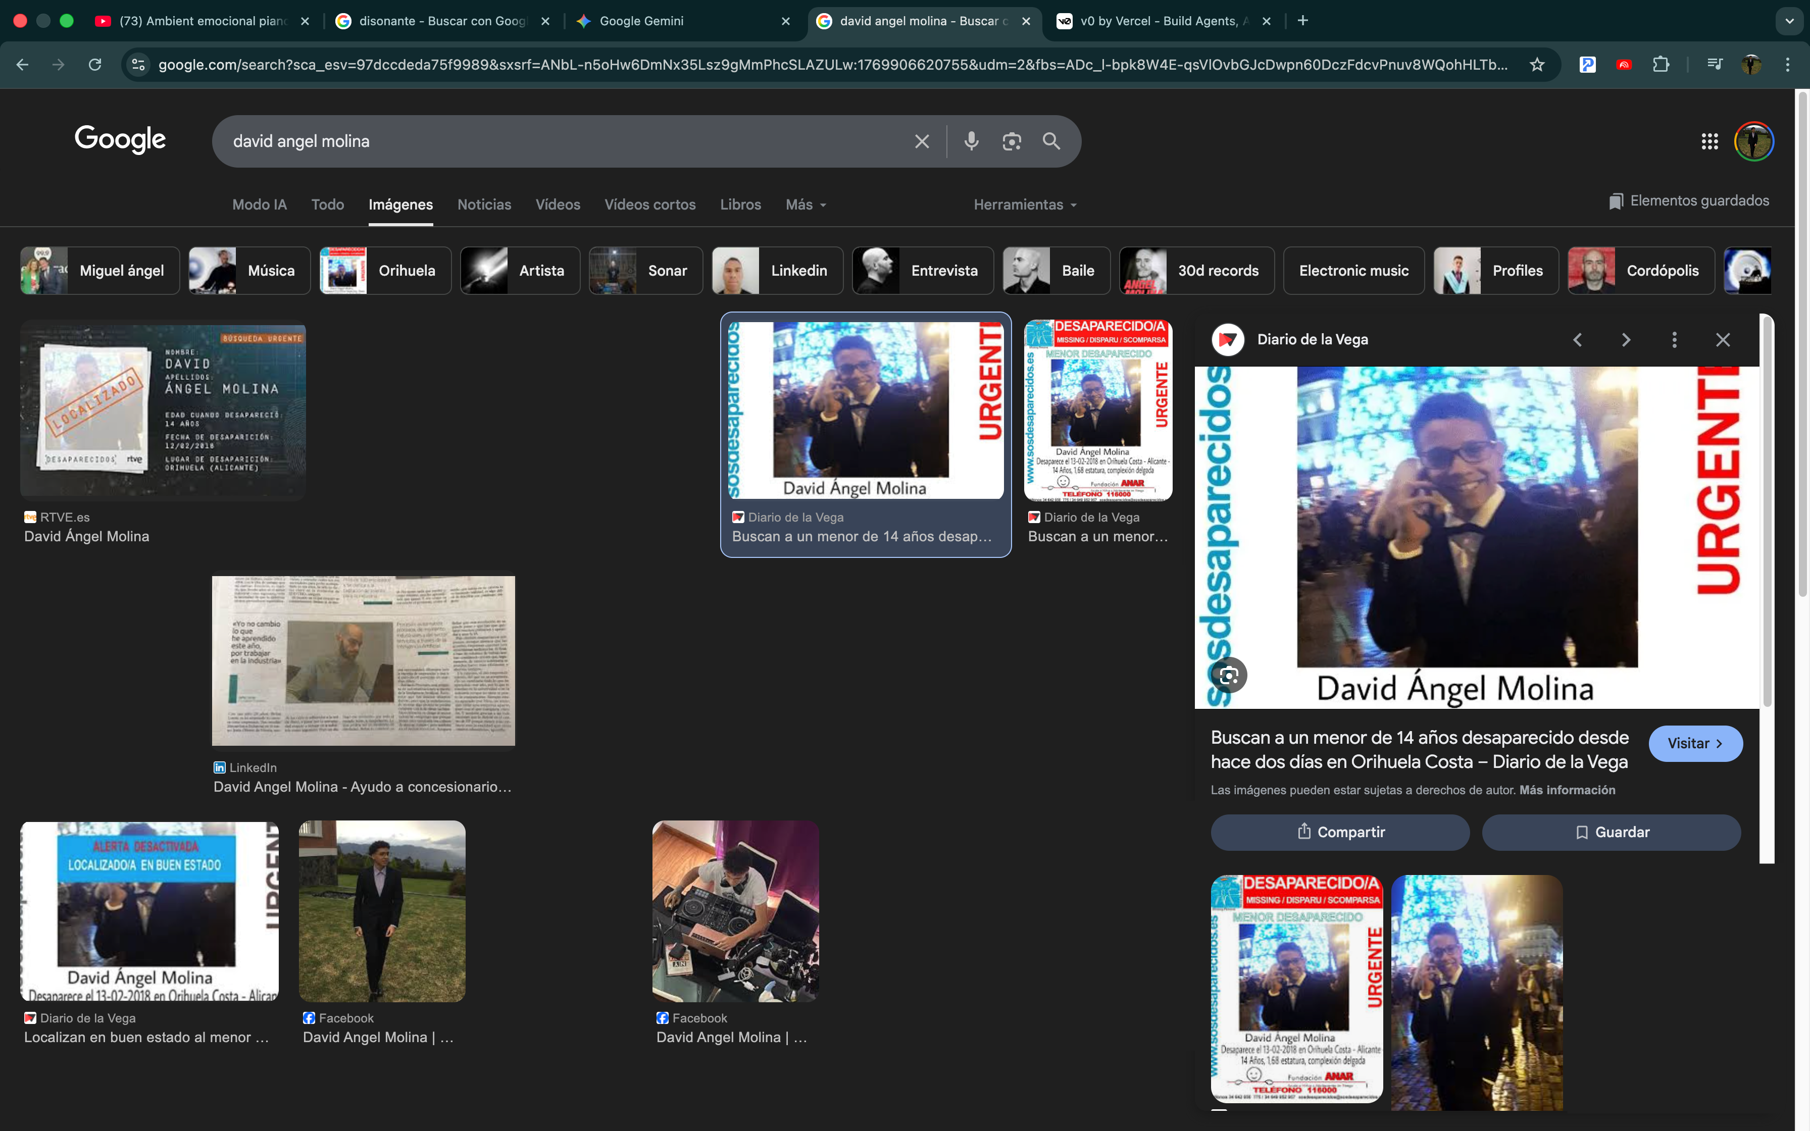This screenshot has height=1131, width=1810.
Task: Switch to the Google Gemini browser tab
Action: pos(641,21)
